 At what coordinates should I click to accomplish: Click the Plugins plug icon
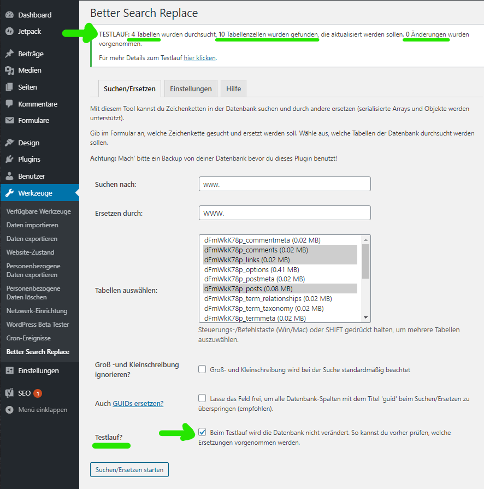click(x=10, y=159)
